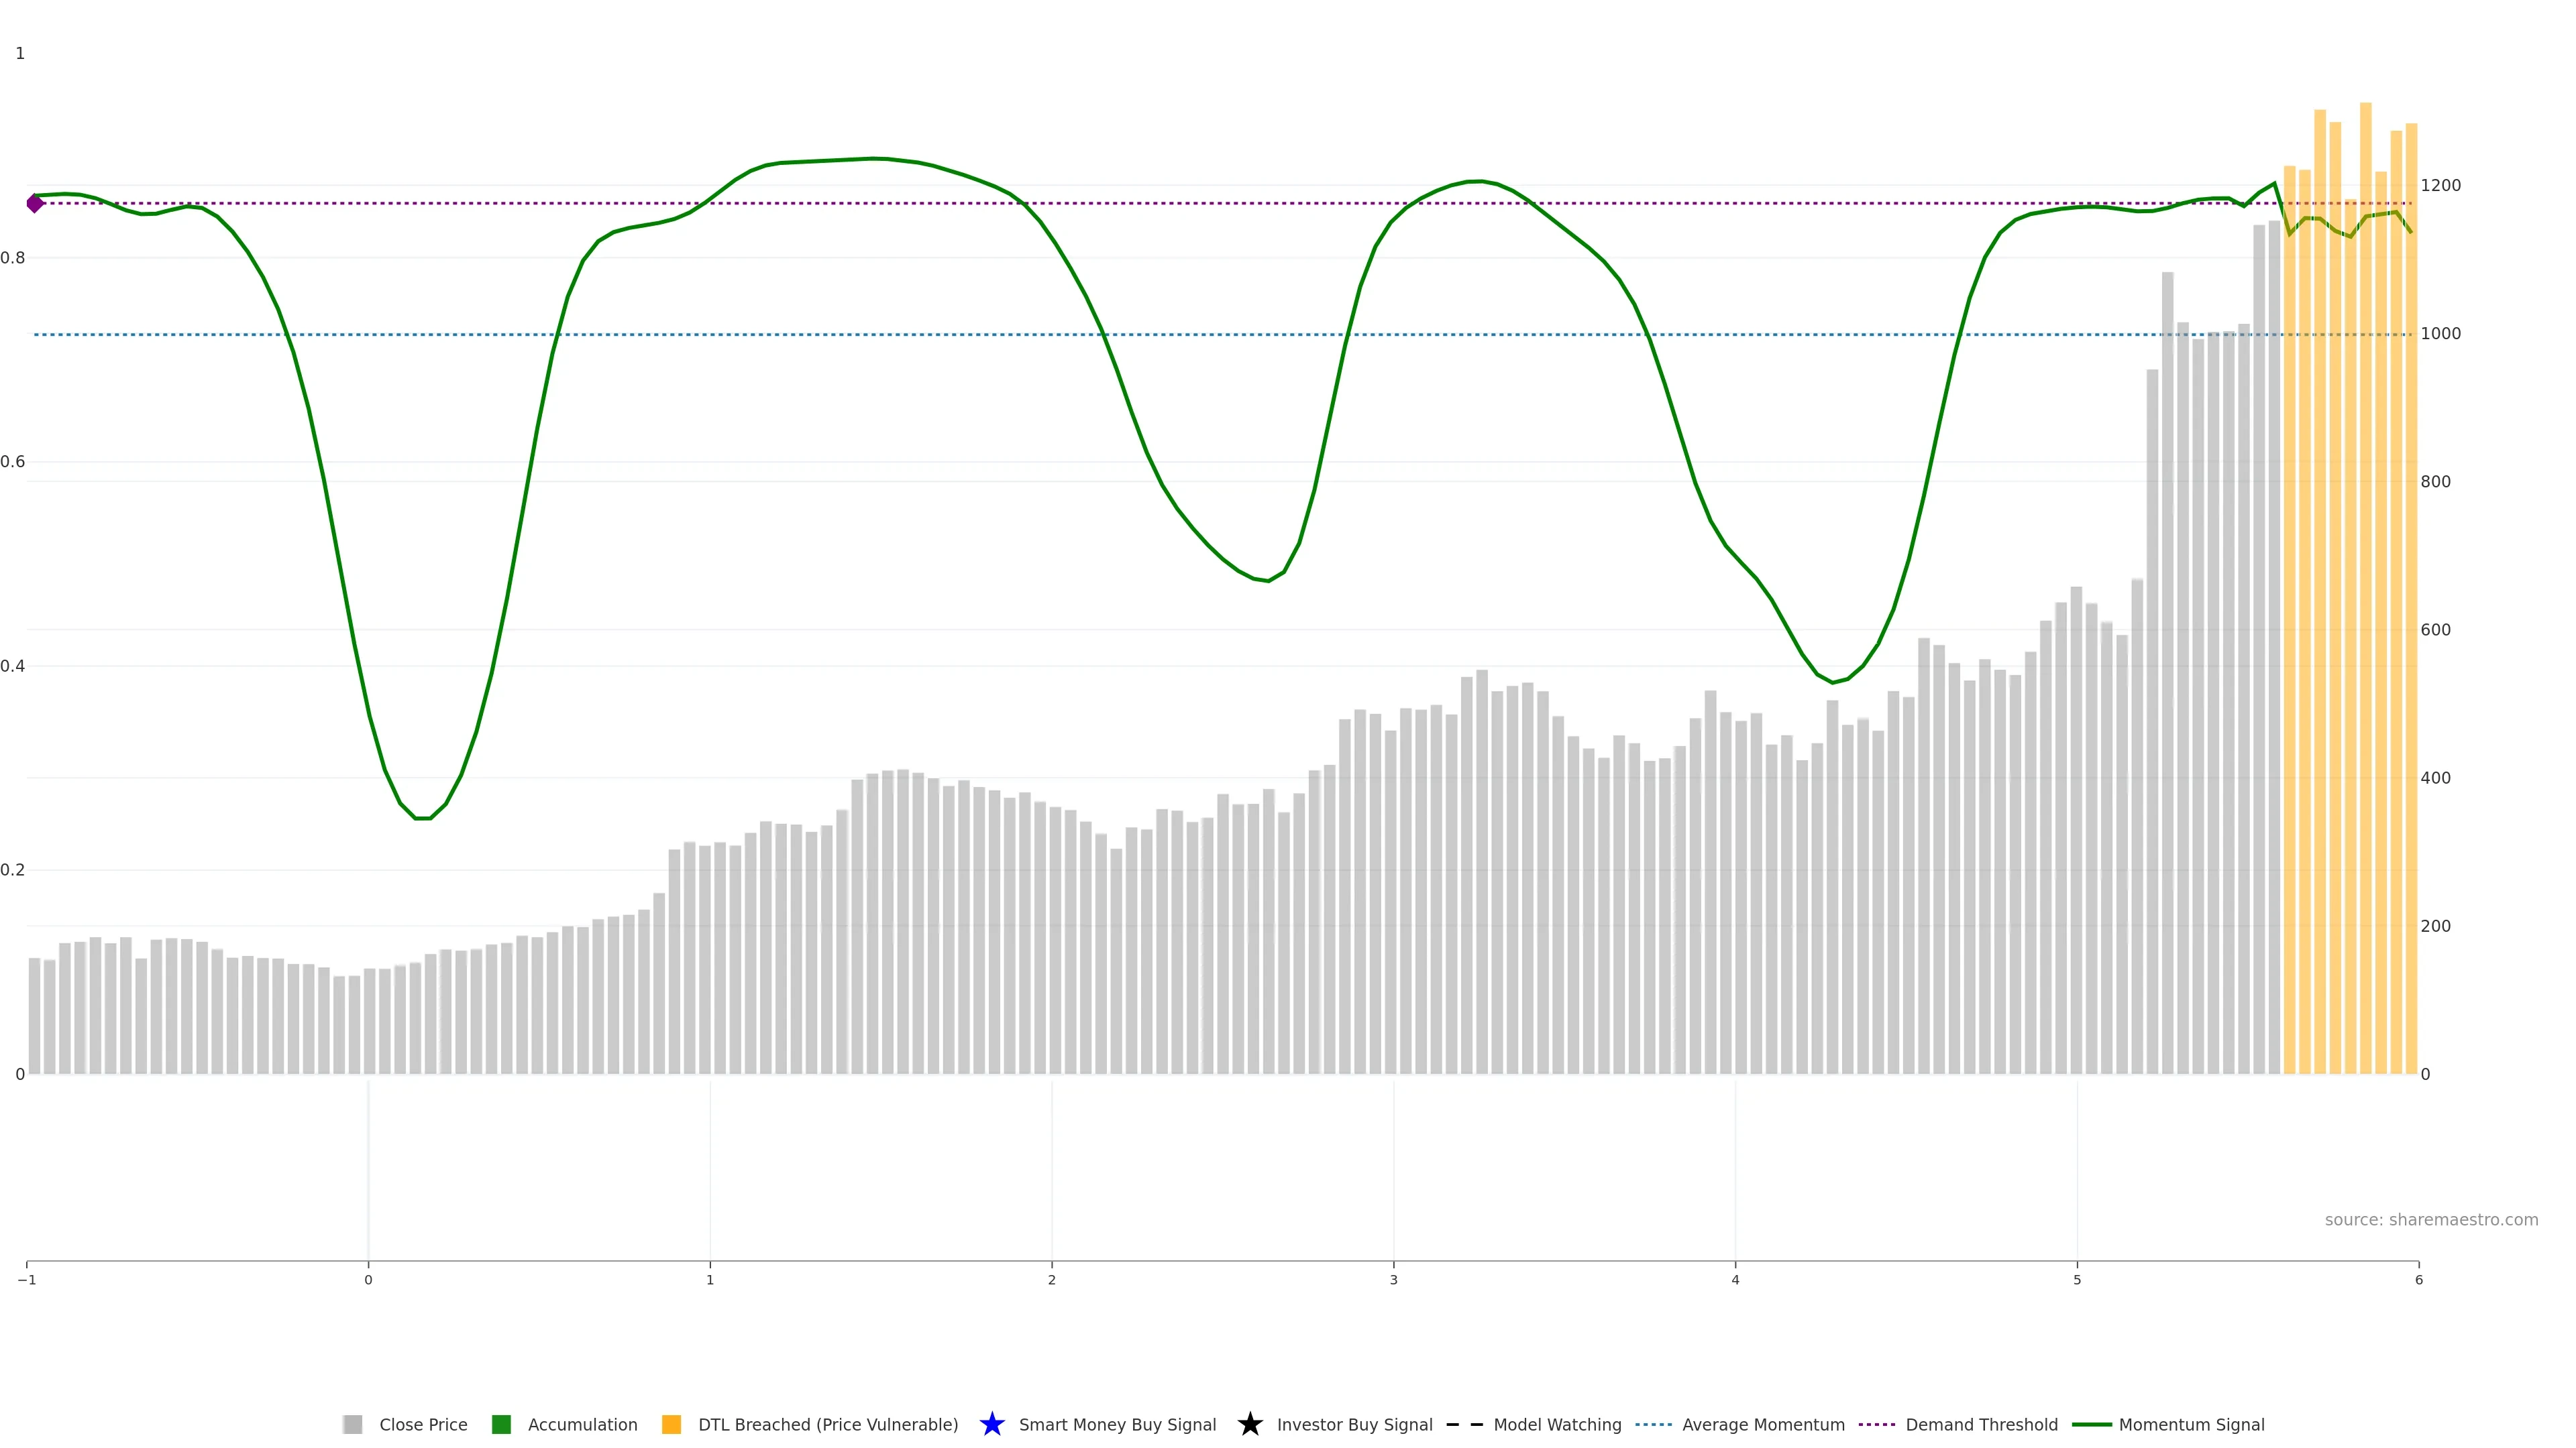Toggle the Smart Money Buy Signal label
The height and width of the screenshot is (1448, 2576).
tap(1117, 1424)
